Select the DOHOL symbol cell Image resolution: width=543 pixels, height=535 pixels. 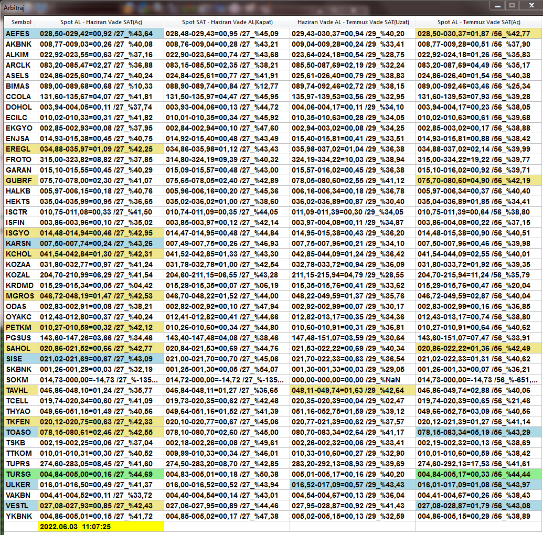click(21, 107)
